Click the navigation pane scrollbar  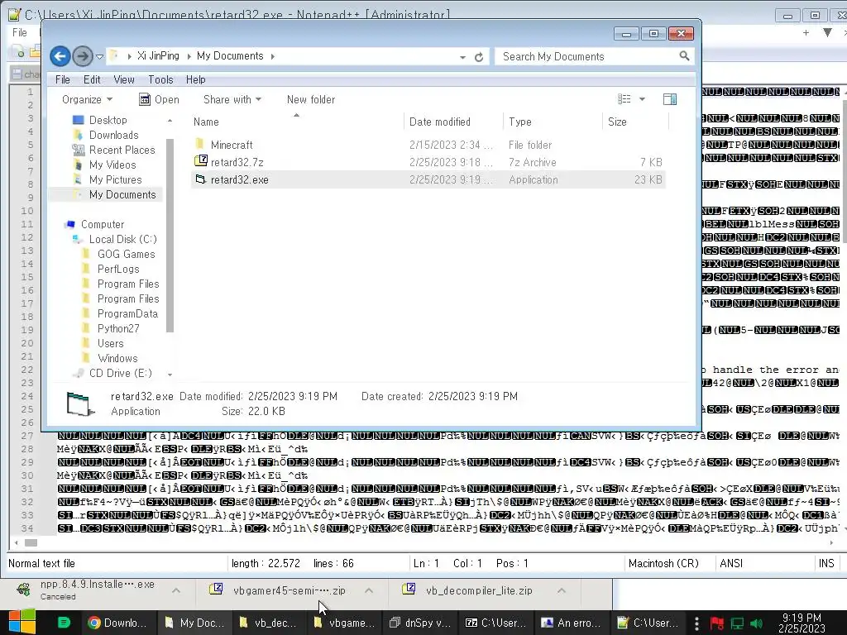click(170, 236)
